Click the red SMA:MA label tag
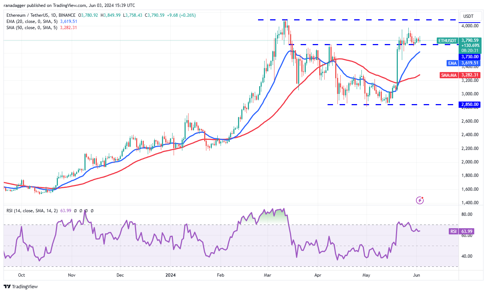The width and height of the screenshot is (487, 293). click(x=449, y=75)
